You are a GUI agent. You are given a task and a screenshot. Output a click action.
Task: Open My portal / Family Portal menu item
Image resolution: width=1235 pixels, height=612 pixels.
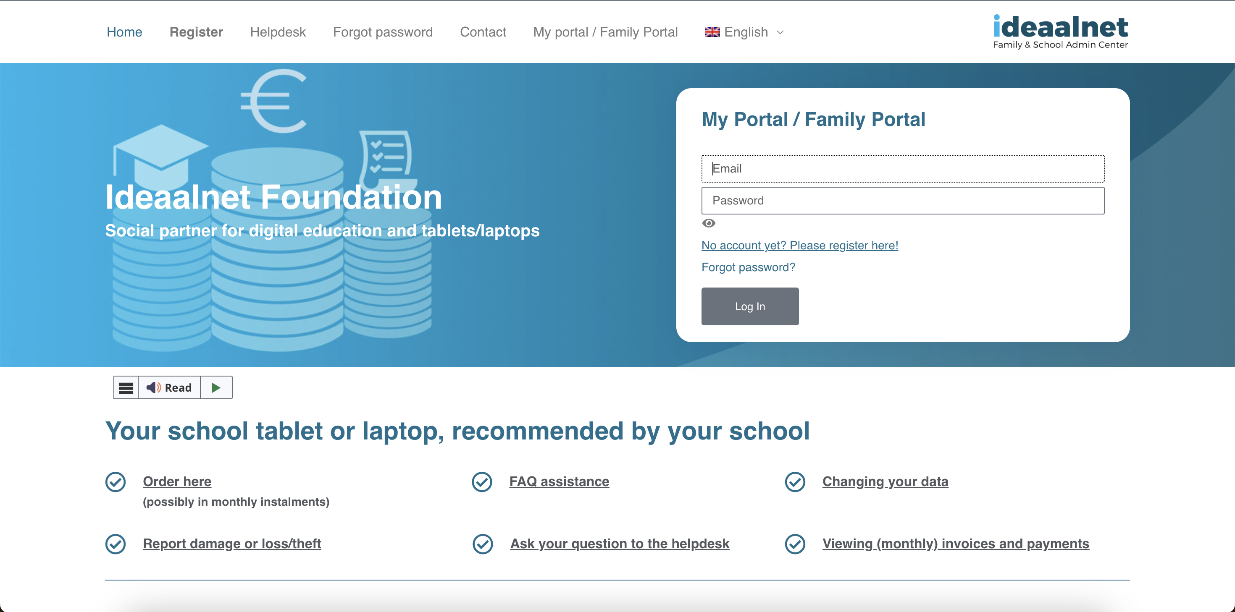pyautogui.click(x=605, y=32)
